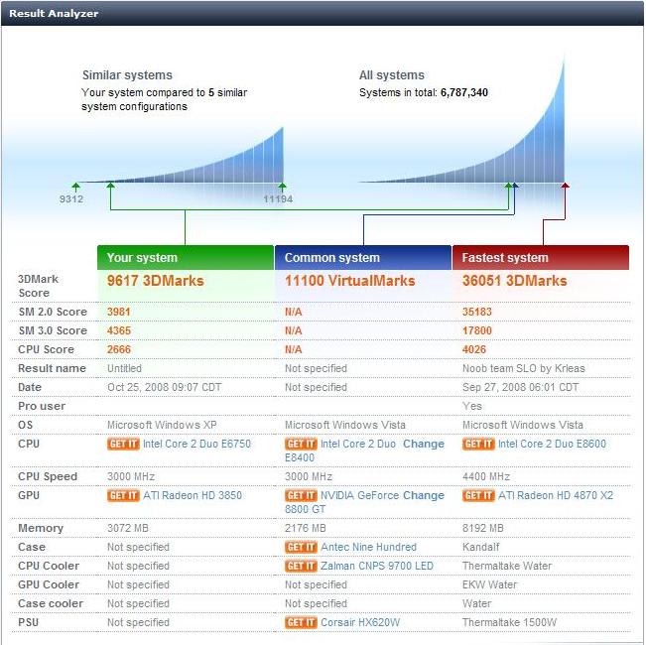Click the Thermaltake Water CPU cooler value
This screenshot has width=646, height=645.
pyautogui.click(x=507, y=566)
